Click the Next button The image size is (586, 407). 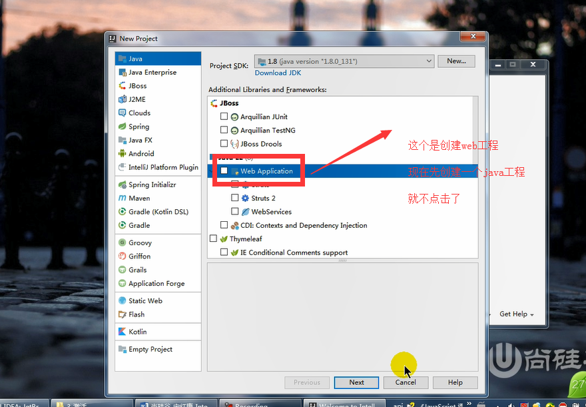pyautogui.click(x=356, y=382)
